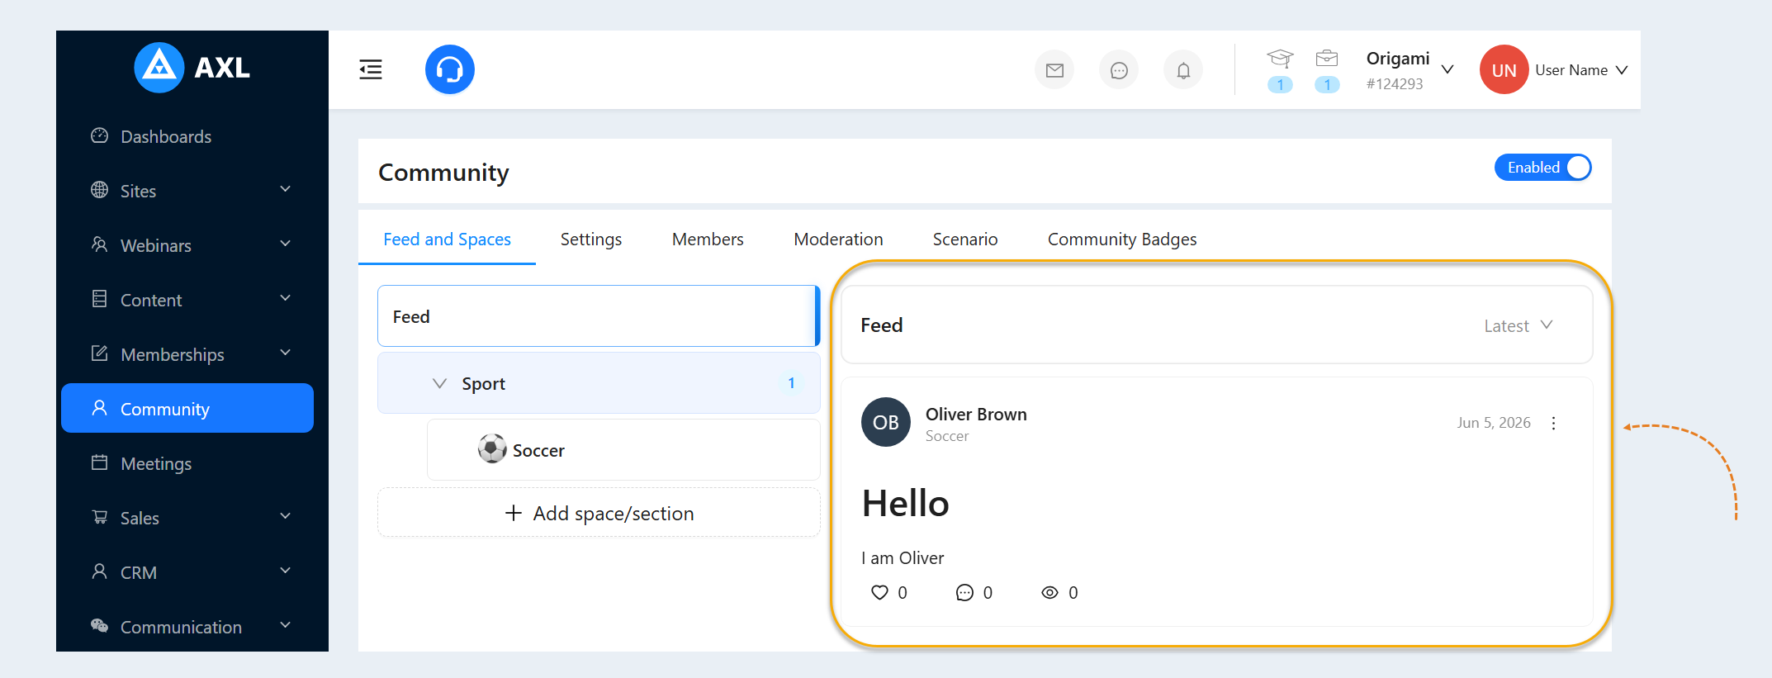Open the Hello post title

[x=906, y=503]
